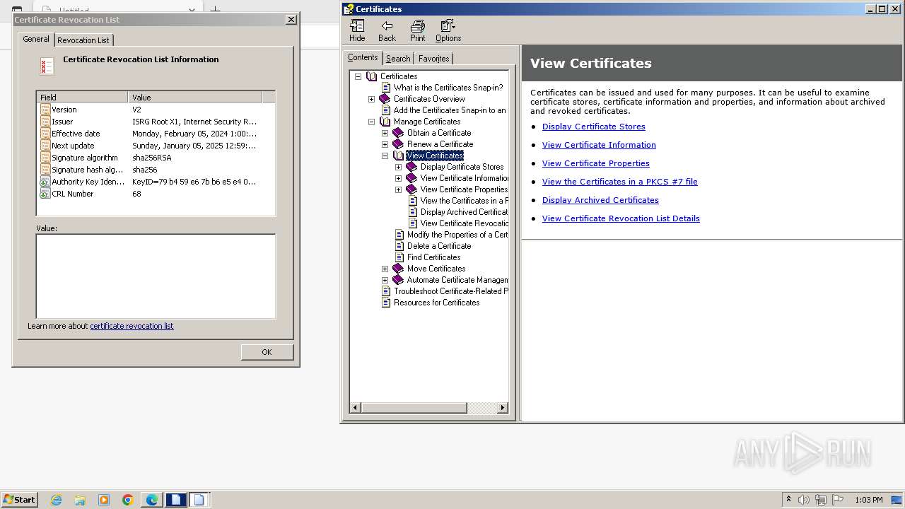Click OK in Certificate Revocation List dialog
This screenshot has width=905, height=509.
[x=267, y=352]
